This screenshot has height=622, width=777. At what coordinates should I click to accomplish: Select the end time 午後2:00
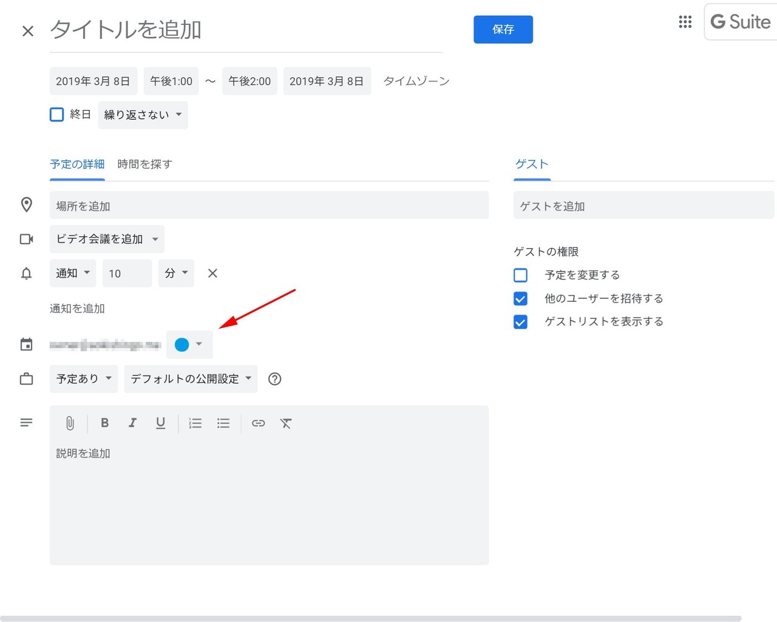point(249,81)
